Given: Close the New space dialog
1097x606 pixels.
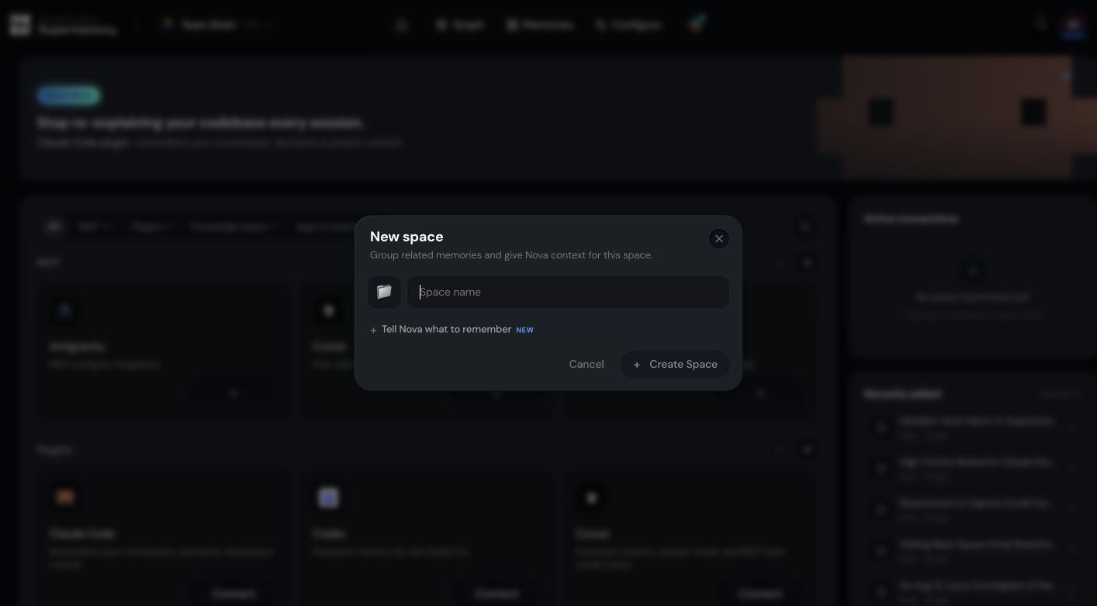Looking at the screenshot, I should click(x=718, y=239).
